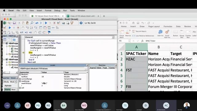Open the Name Box stepper next to A1

click(x=129, y=41)
